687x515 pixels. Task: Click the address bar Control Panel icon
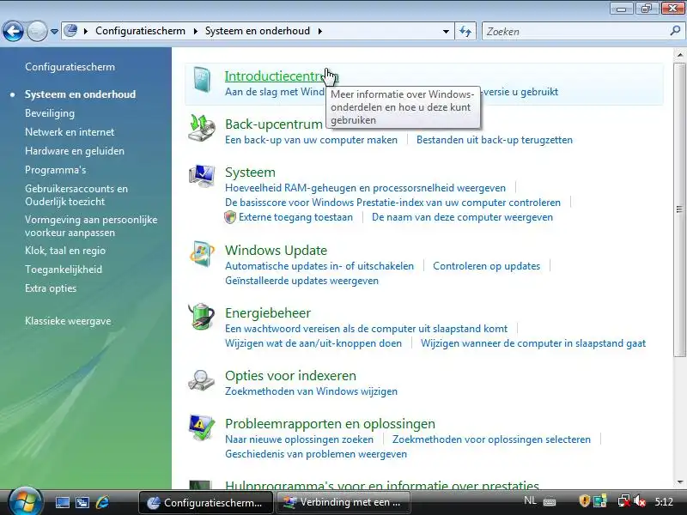[x=70, y=31]
